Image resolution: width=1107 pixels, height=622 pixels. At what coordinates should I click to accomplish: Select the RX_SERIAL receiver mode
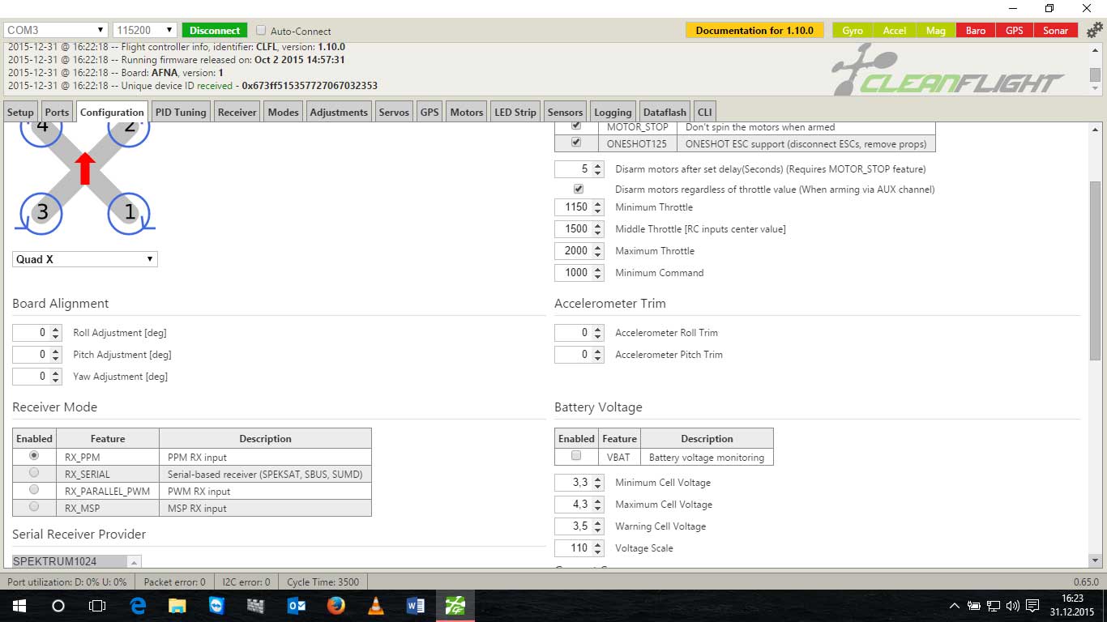(34, 473)
